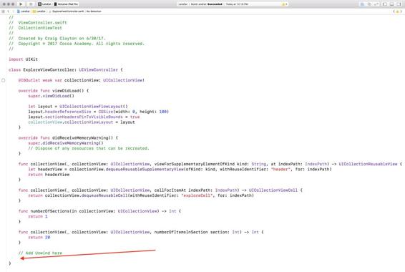Click the 'import UIKit' line

[x=23, y=59]
